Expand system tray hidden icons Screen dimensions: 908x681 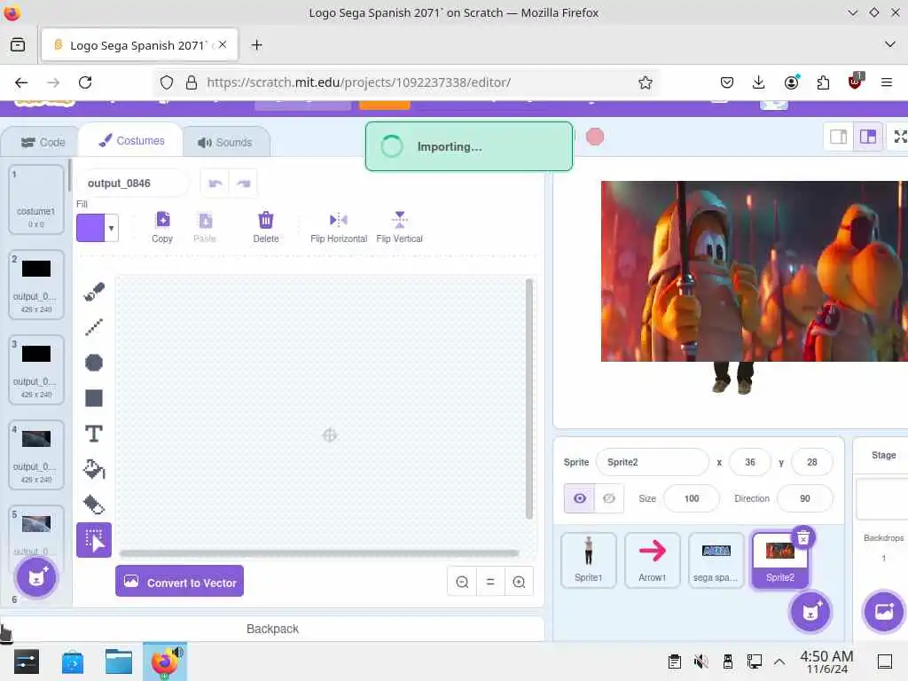click(779, 661)
